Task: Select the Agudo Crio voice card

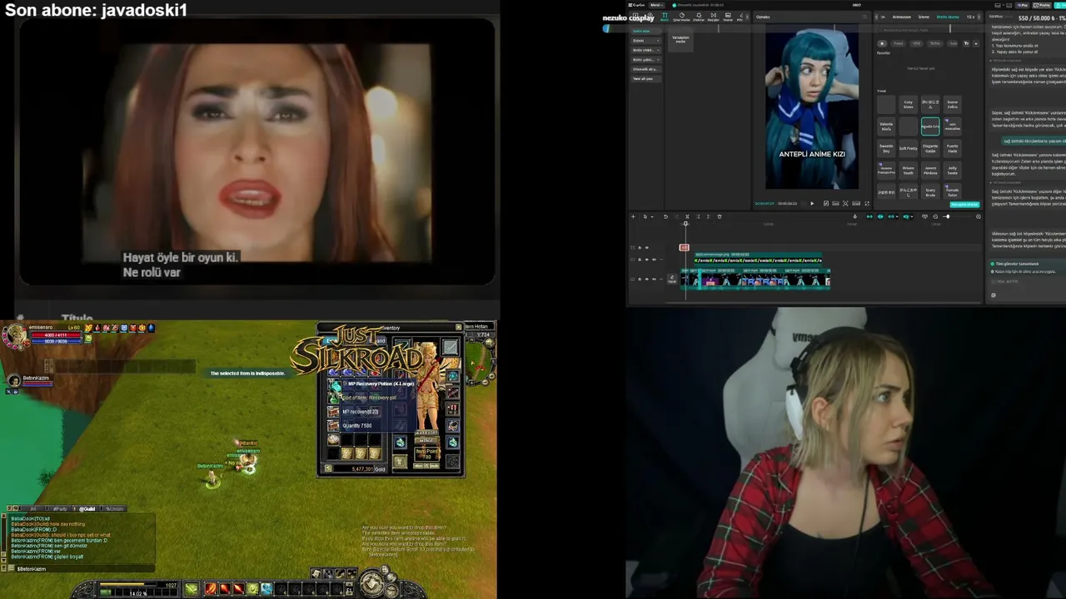Action: [x=930, y=126]
